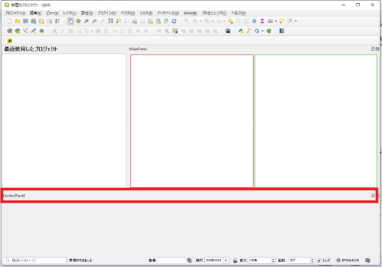Image resolution: width=382 pixels, height=267 pixels.
Task: Select the Pan Map hand tool
Action: click(71, 21)
